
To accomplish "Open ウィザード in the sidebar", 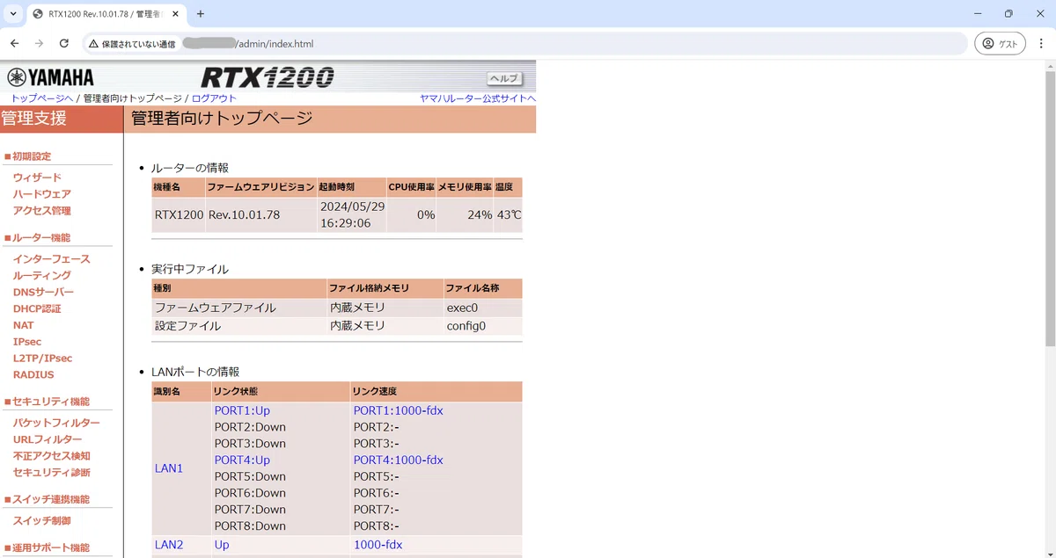I will click(37, 178).
